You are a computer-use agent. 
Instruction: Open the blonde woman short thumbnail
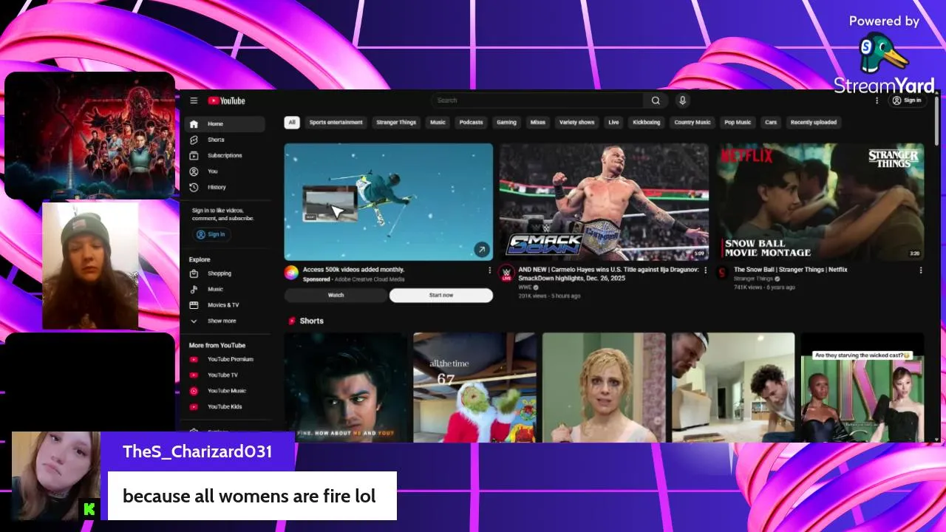pyautogui.click(x=604, y=387)
